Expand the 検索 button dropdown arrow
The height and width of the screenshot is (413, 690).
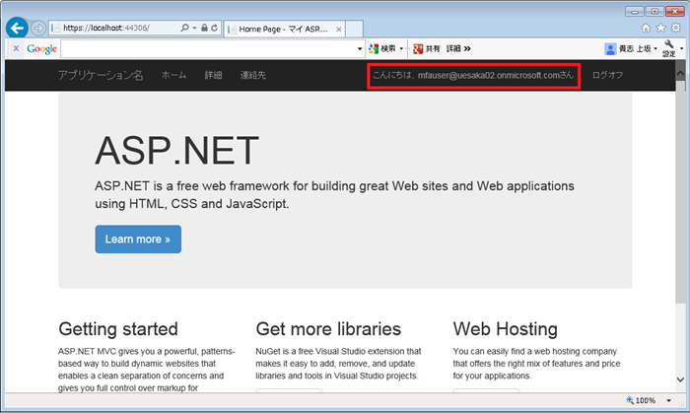pyautogui.click(x=401, y=49)
